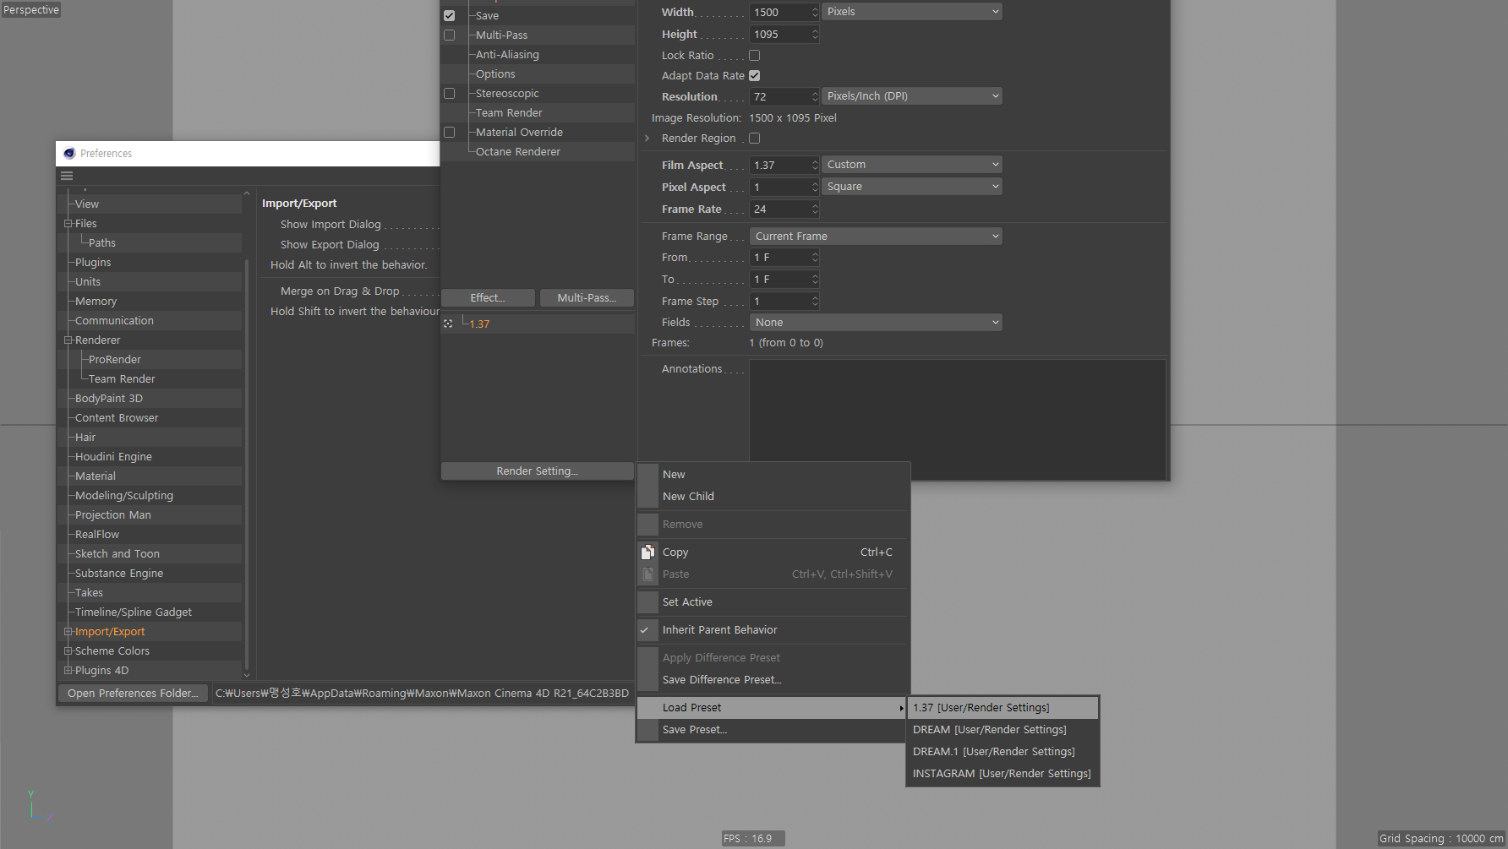The height and width of the screenshot is (849, 1508).
Task: Click the Effect... button
Action: point(488,297)
